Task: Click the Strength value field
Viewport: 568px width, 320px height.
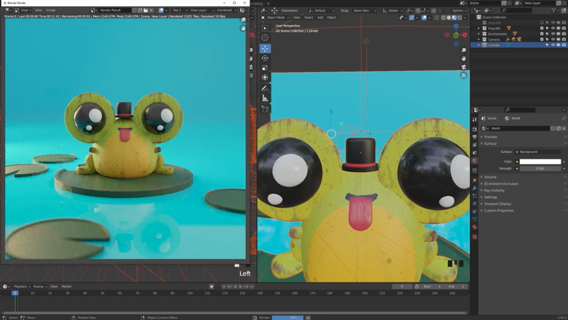Action: pyautogui.click(x=540, y=168)
